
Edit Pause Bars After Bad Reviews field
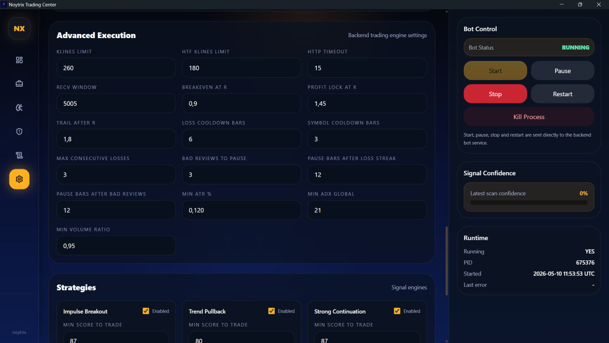click(x=116, y=210)
